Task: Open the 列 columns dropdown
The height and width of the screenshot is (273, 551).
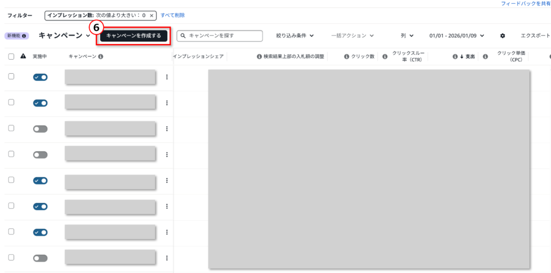Action: pyautogui.click(x=407, y=36)
